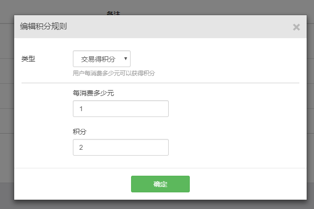
Task: Select the 交易得积分 text in the type selector
Action: pyautogui.click(x=97, y=59)
